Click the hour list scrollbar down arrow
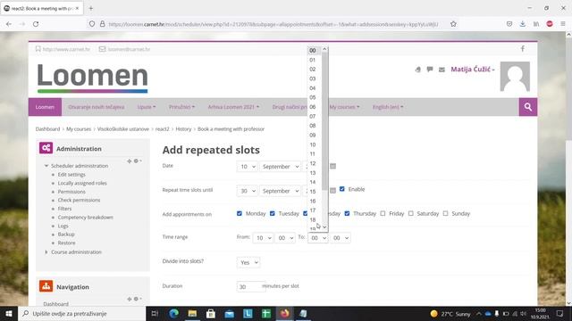This screenshot has width=572, height=321. pos(324,227)
